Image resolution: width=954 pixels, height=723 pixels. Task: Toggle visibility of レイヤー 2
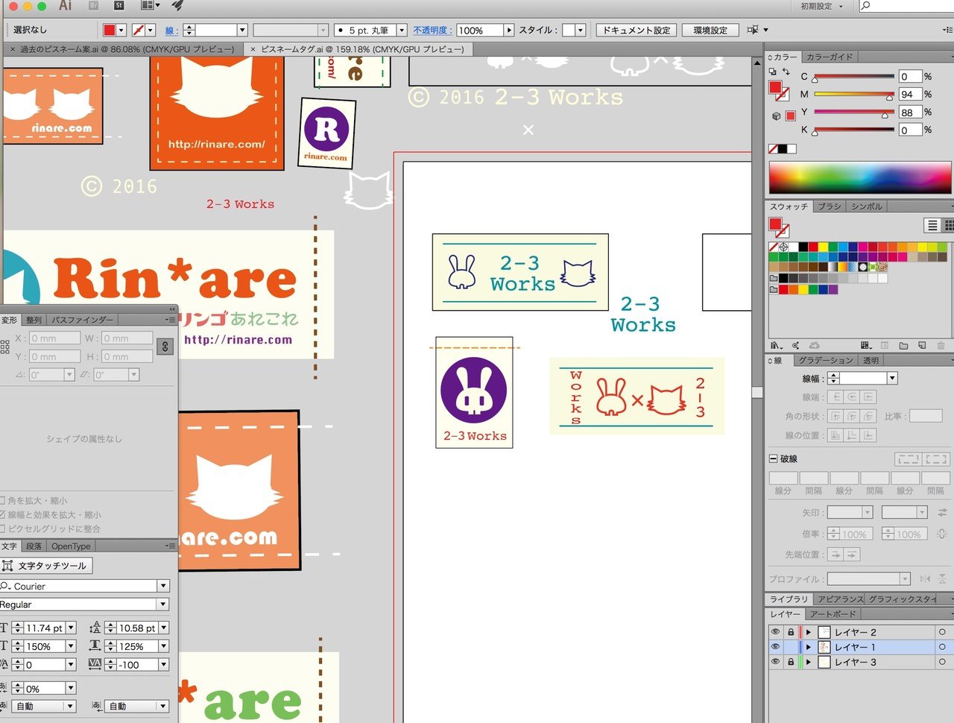775,631
